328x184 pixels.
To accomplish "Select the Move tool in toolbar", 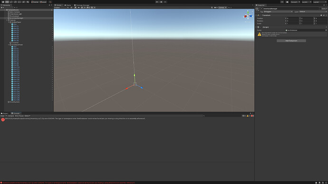I will (7, 2).
